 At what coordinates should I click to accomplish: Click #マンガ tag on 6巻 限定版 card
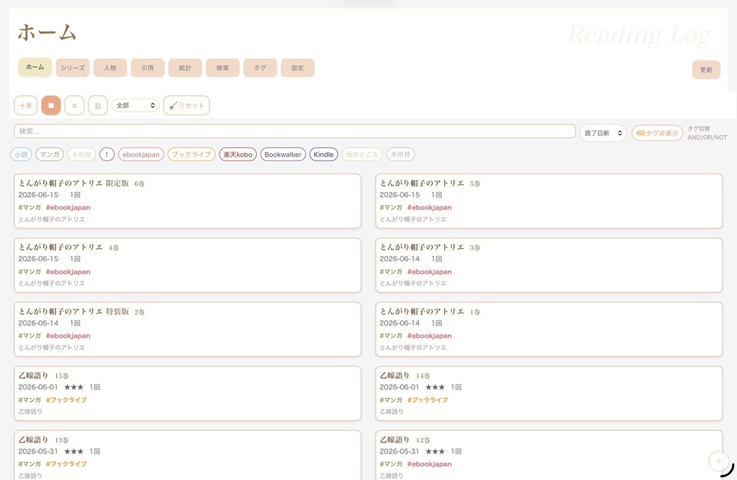pyautogui.click(x=30, y=207)
